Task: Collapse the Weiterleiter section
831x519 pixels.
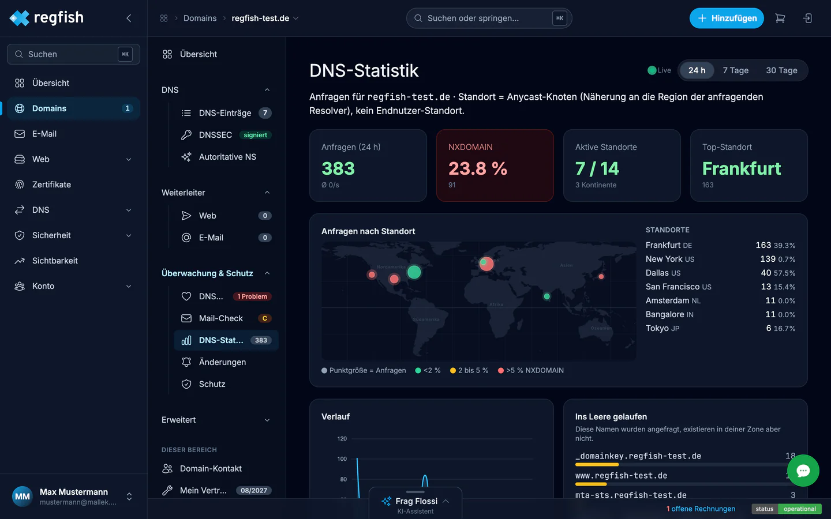Action: coord(267,193)
